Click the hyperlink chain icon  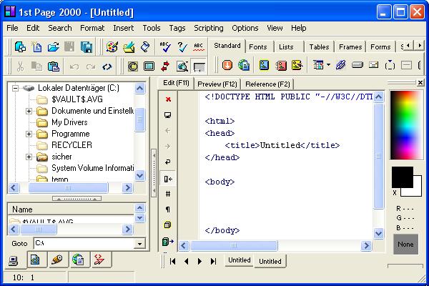click(x=340, y=65)
